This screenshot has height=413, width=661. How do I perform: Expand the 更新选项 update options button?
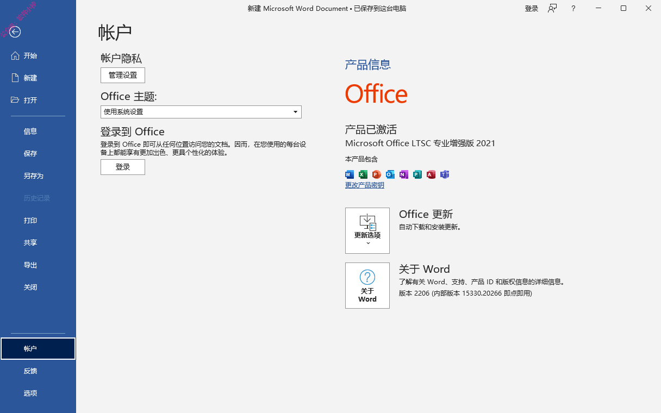[x=367, y=230]
